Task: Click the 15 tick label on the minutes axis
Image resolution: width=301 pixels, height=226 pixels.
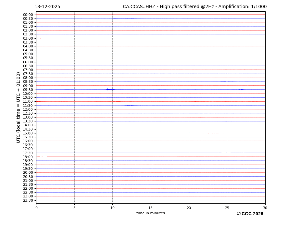Action: point(151,208)
